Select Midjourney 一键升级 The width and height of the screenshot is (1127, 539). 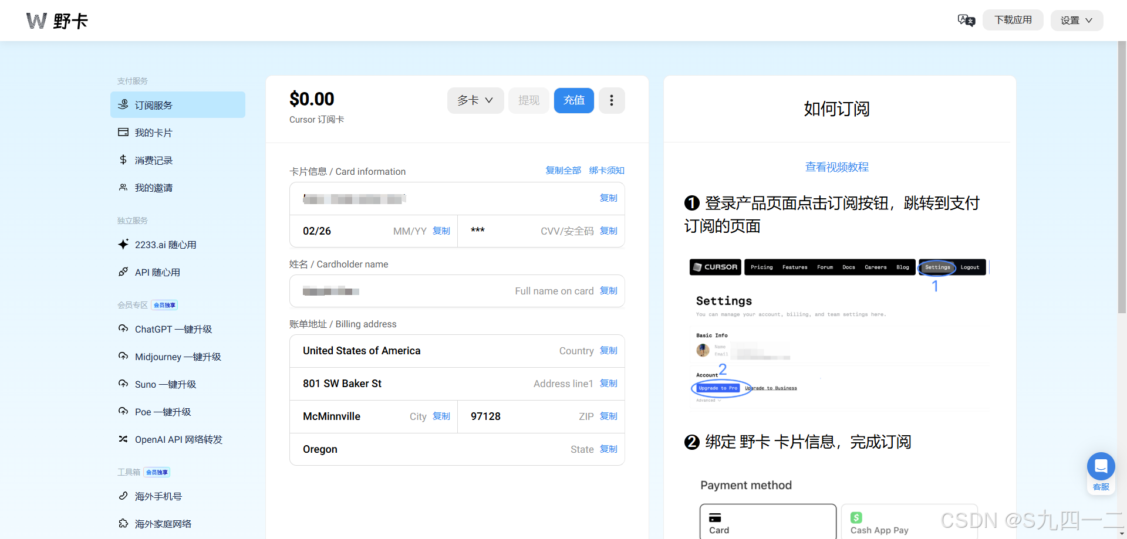178,357
